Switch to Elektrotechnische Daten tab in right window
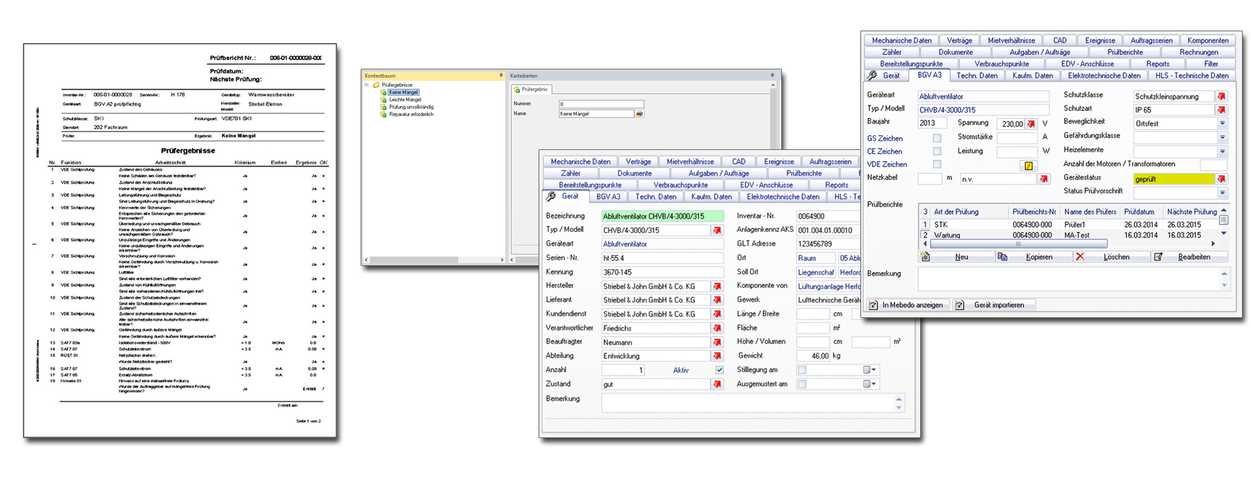Viewport: 1251px width, 479px height. coord(1104,76)
